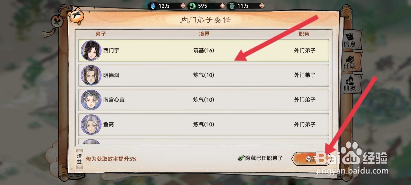
Task: Click 南宫心宜's portrait avatar
Action: point(91,100)
